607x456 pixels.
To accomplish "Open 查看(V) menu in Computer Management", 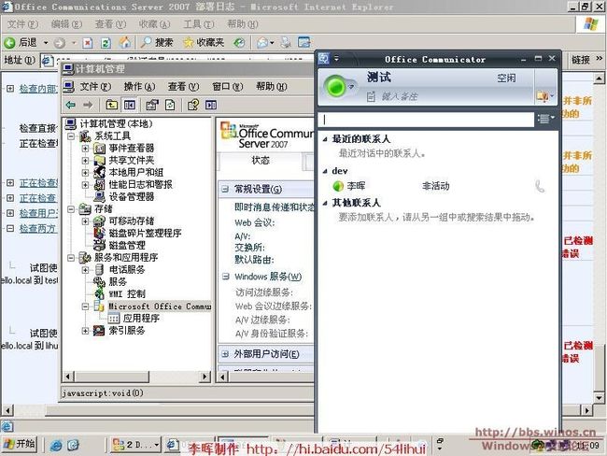I will tap(183, 86).
